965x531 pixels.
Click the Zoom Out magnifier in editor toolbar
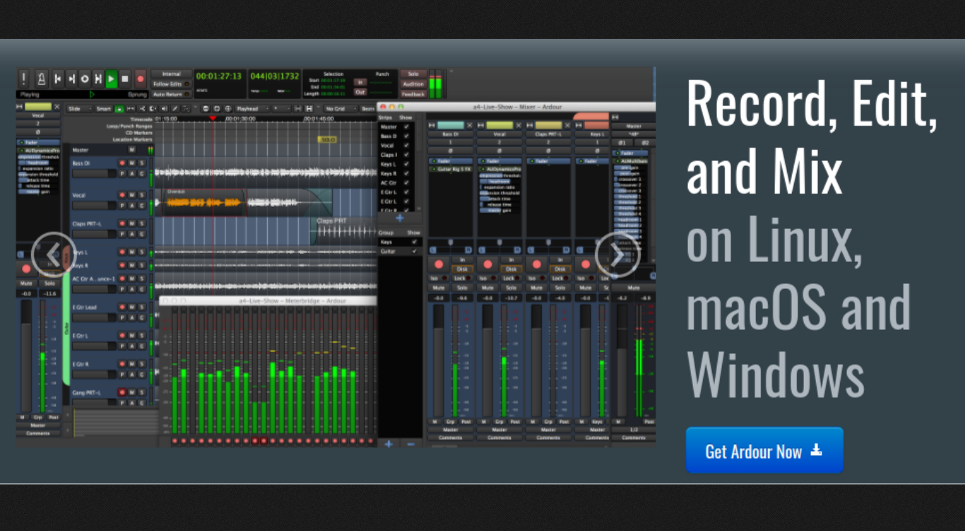(206, 109)
